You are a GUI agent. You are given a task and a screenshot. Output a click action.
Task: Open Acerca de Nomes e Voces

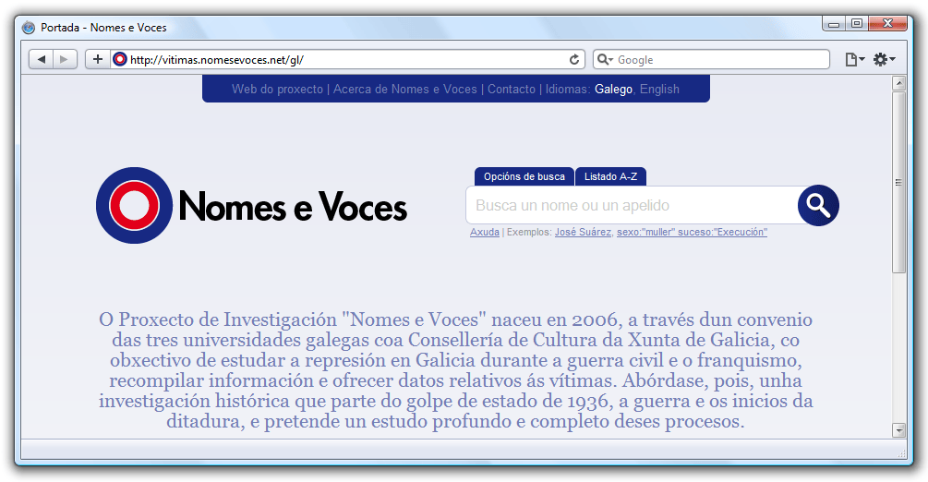tap(404, 89)
